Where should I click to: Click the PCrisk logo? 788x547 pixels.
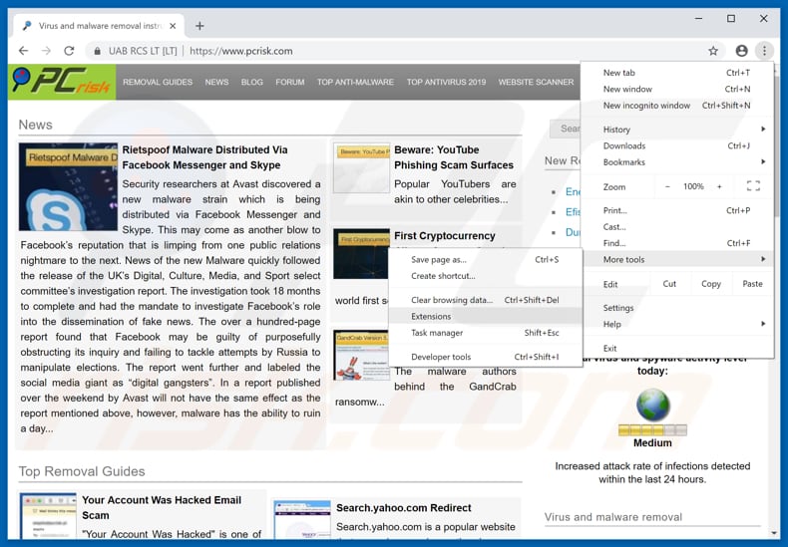click(x=62, y=82)
